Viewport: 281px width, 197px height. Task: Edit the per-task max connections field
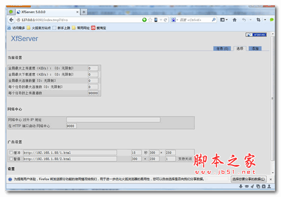tap(93, 87)
